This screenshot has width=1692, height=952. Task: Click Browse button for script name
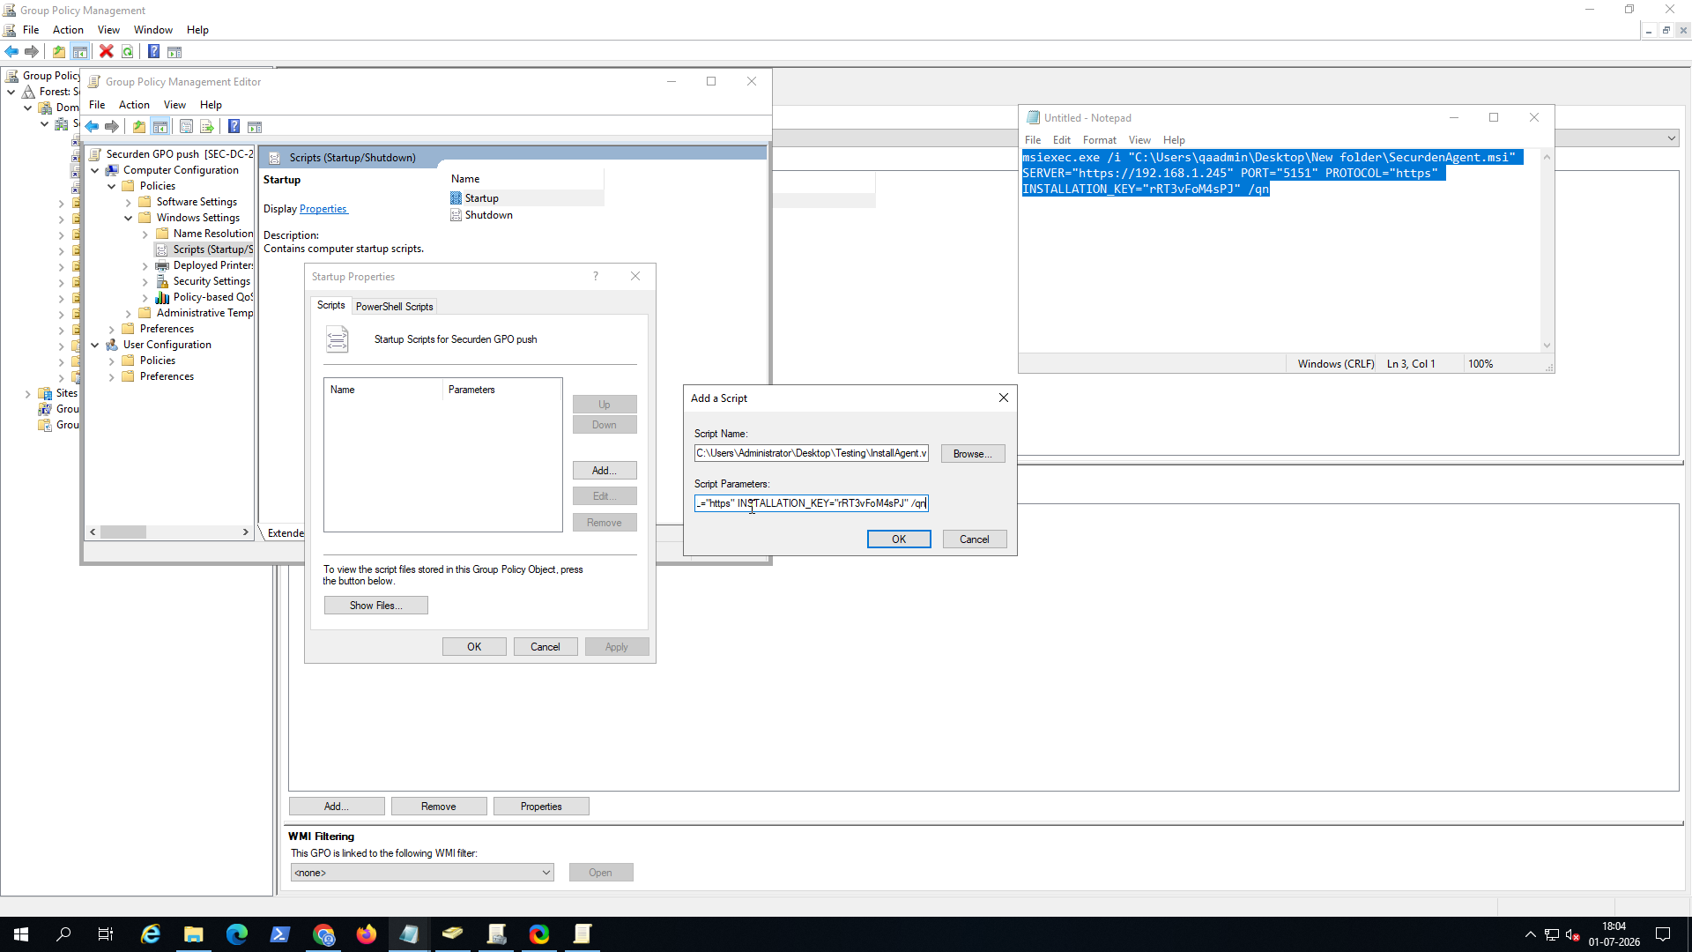(973, 454)
